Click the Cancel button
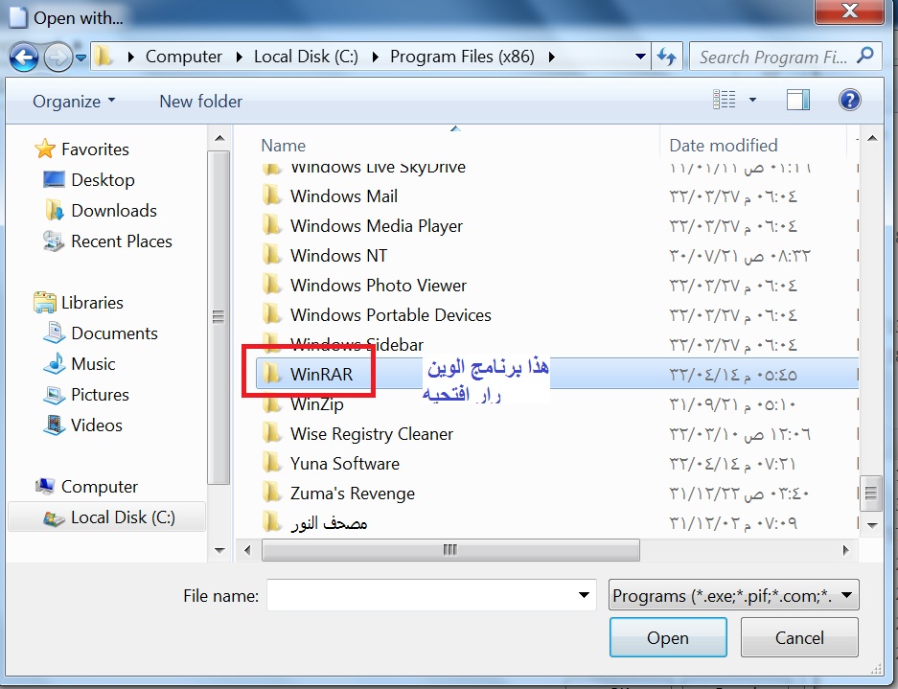This screenshot has width=898, height=689. click(x=799, y=637)
